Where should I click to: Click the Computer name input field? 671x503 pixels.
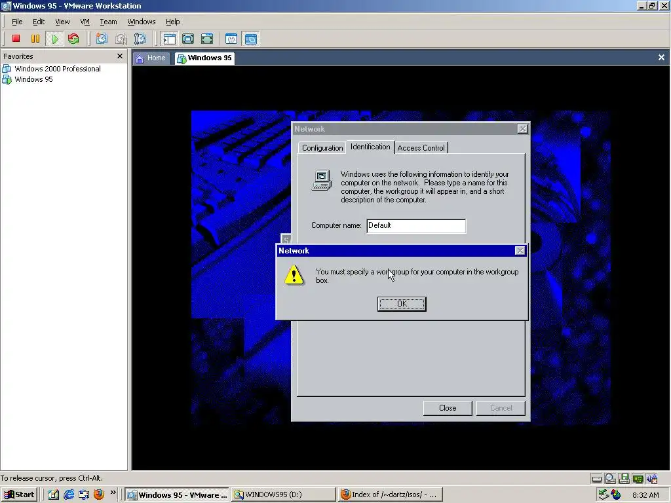coord(416,226)
